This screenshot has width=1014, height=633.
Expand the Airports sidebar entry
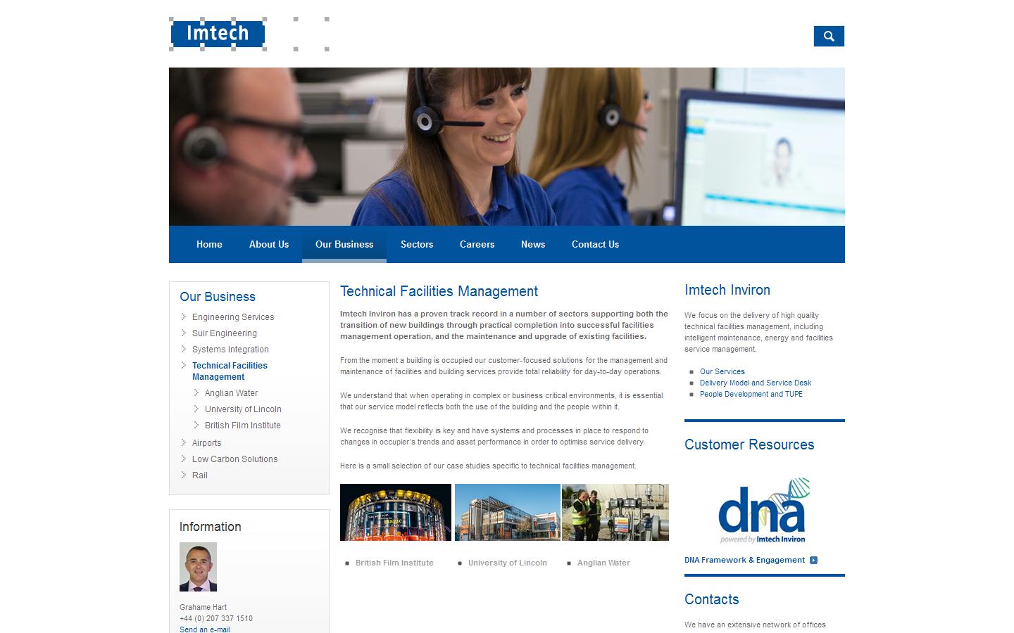(x=206, y=442)
